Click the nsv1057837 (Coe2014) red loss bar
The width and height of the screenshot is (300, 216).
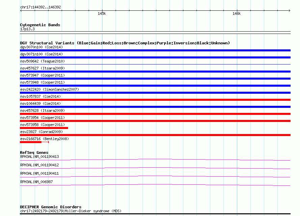155,100
